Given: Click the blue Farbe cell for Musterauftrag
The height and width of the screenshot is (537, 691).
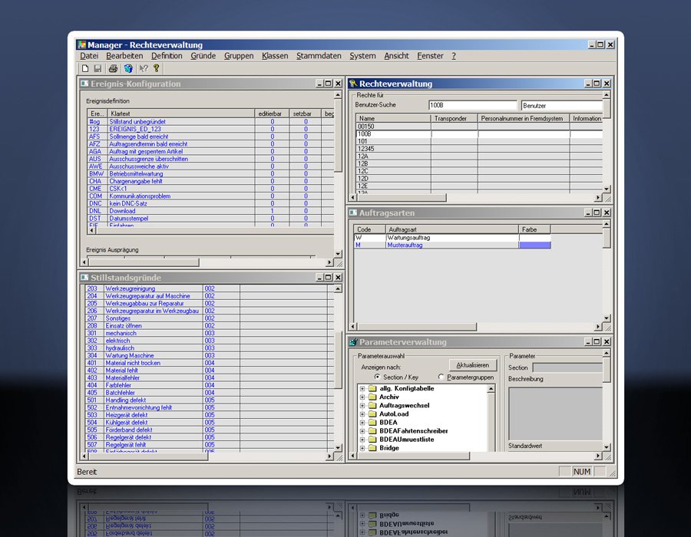Looking at the screenshot, I should 534,245.
